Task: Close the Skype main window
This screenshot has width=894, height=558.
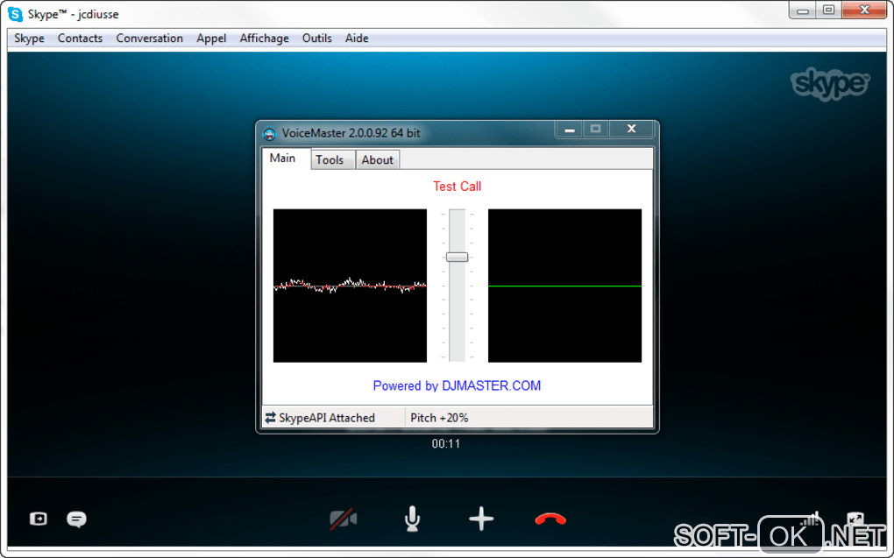Action: click(x=864, y=10)
